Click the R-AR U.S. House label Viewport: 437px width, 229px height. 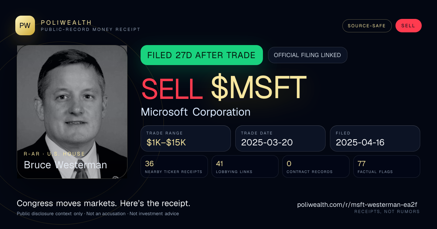(54, 154)
